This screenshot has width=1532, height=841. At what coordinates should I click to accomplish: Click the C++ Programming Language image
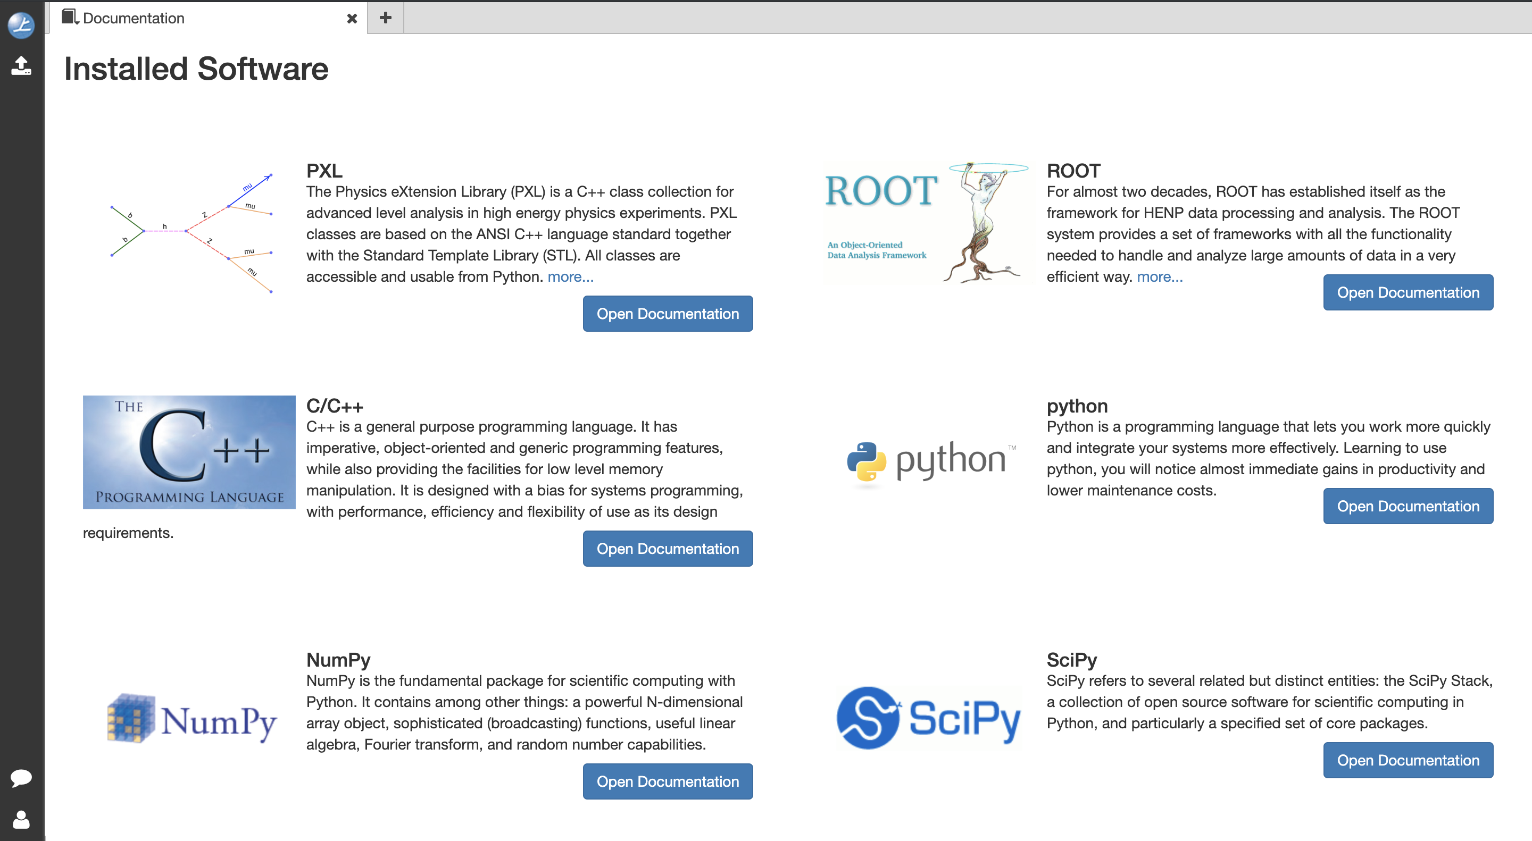[189, 452]
